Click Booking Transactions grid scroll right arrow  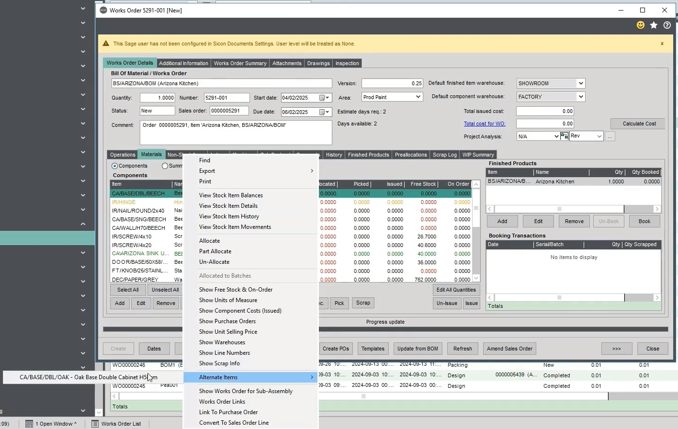[657, 298]
